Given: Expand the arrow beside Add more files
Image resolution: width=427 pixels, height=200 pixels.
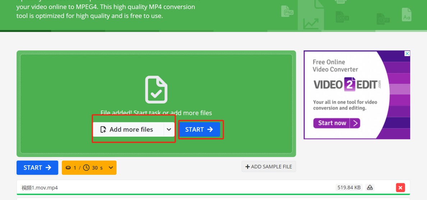Looking at the screenshot, I should [x=169, y=129].
